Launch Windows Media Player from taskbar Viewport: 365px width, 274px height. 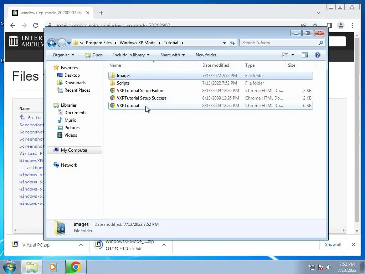[53, 267]
